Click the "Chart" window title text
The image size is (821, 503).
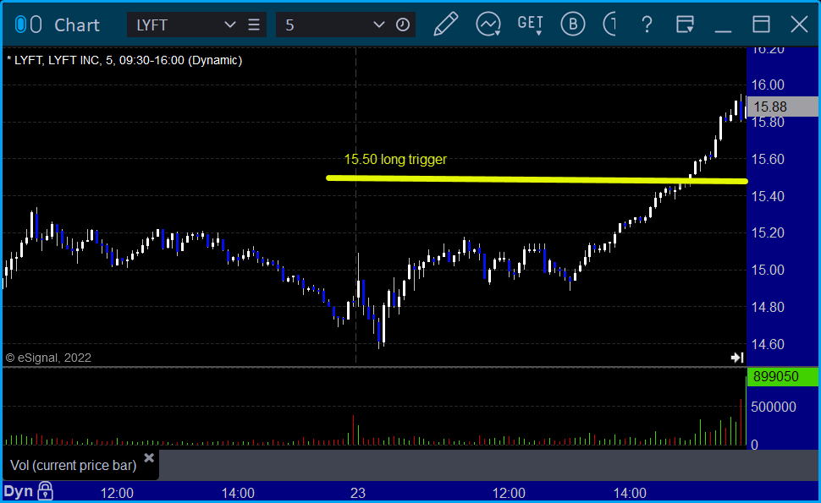[x=77, y=25]
